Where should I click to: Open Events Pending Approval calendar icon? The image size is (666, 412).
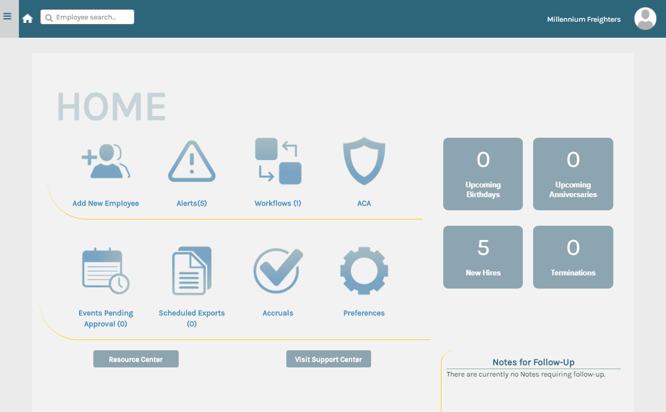tap(106, 271)
